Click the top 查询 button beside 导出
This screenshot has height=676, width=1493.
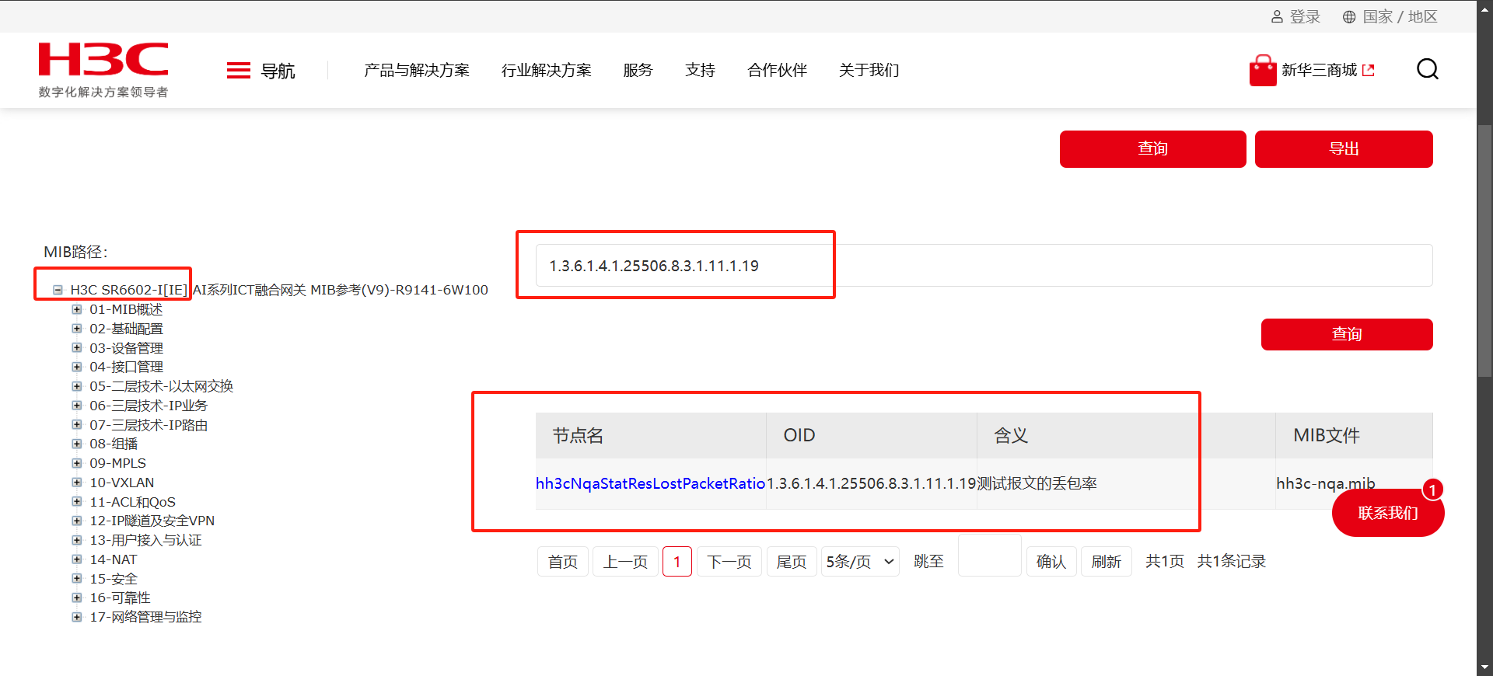pos(1152,149)
